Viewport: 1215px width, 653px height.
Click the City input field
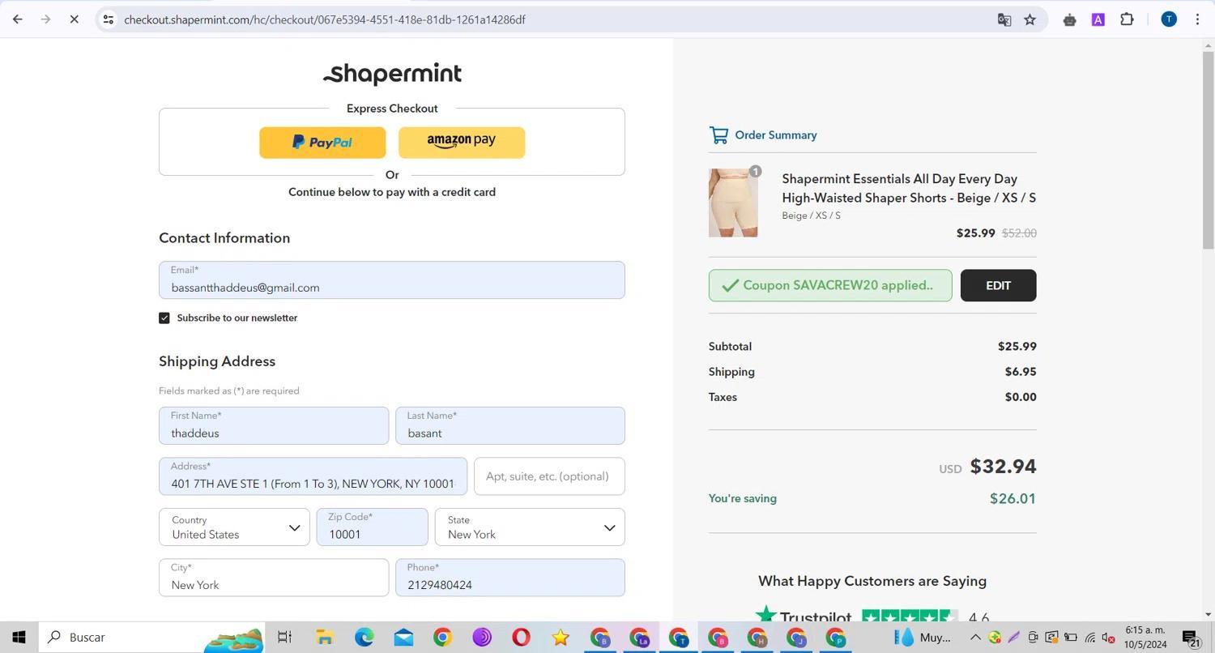(274, 578)
